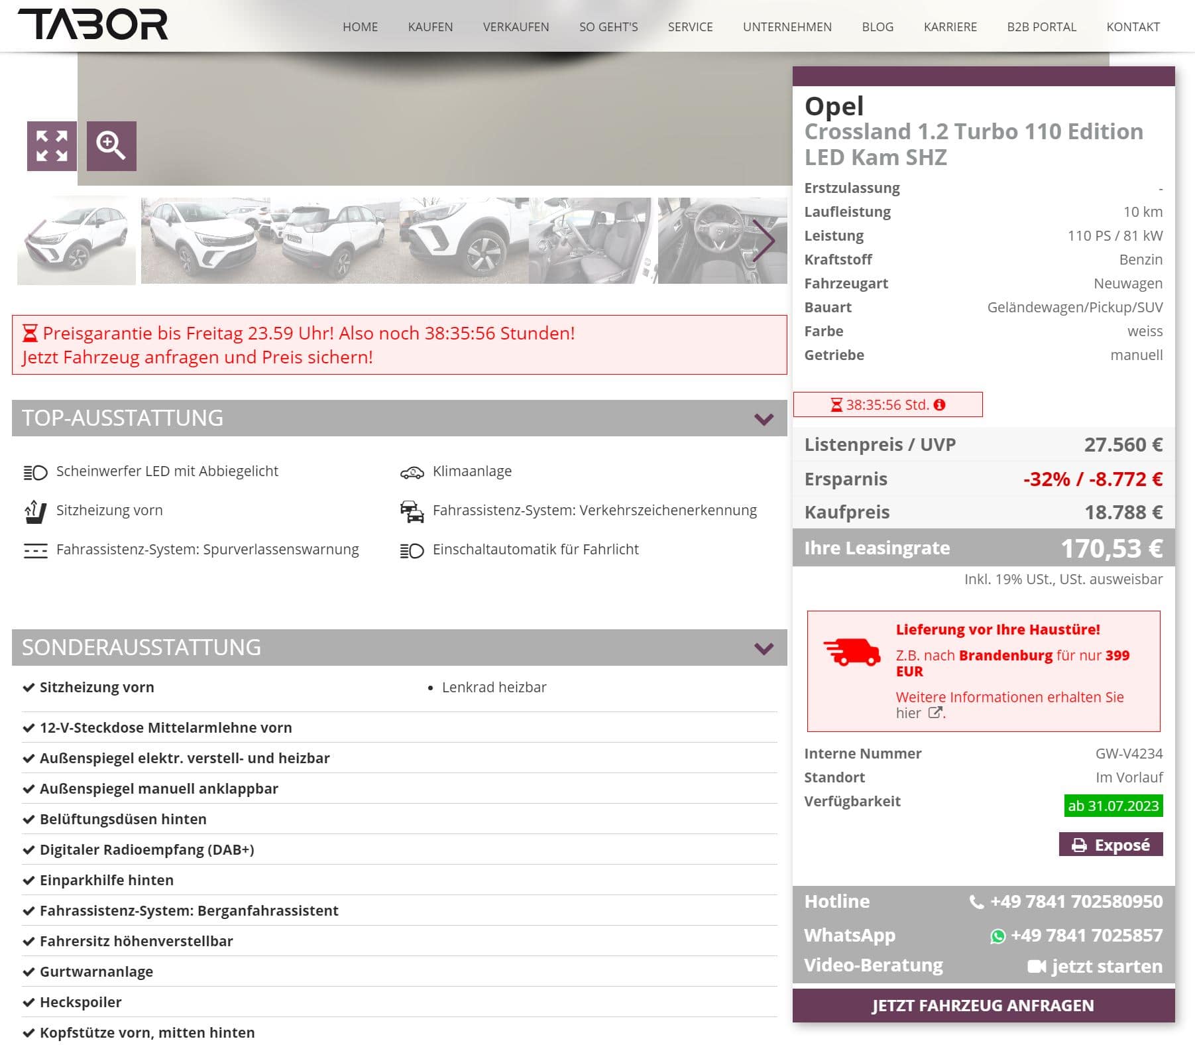Click 'Fahrersitz höhenverstellbar' equipment row
The image size is (1195, 1047).
(400, 941)
